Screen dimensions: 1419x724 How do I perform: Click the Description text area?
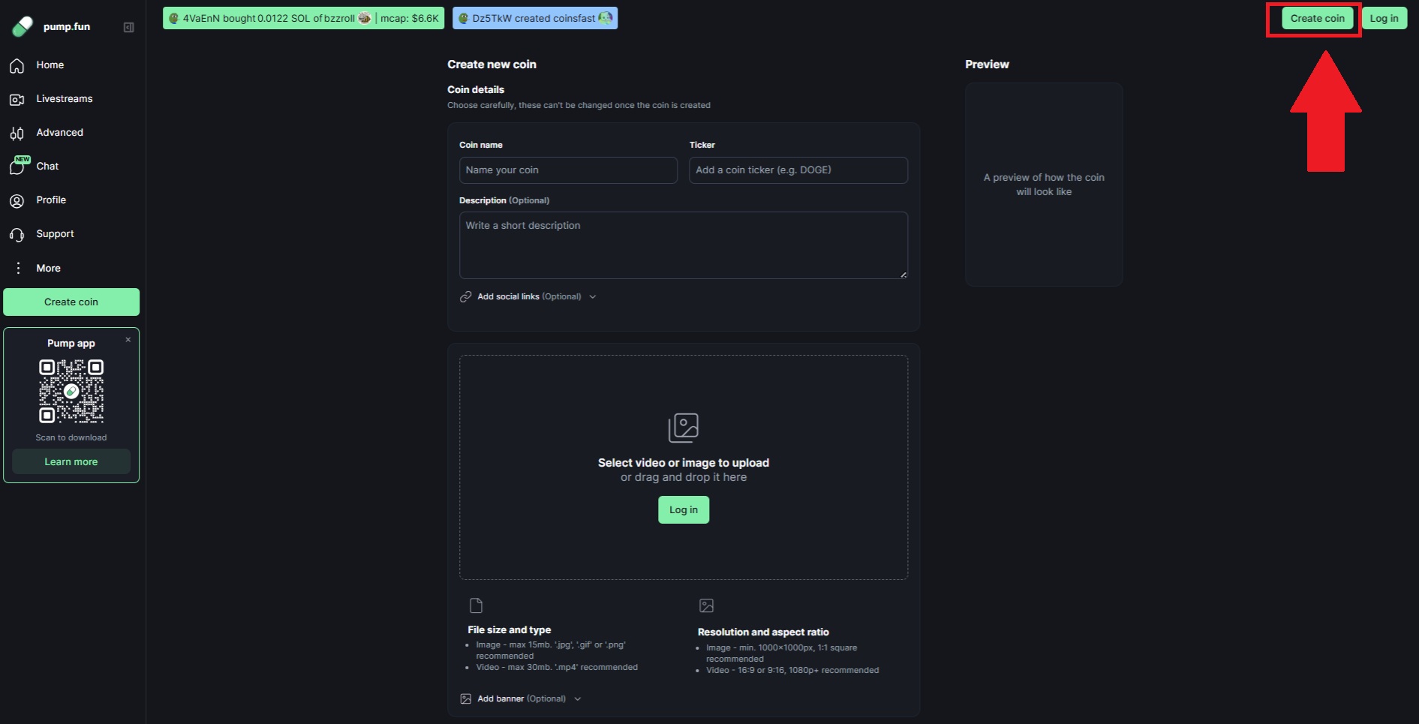click(x=683, y=245)
